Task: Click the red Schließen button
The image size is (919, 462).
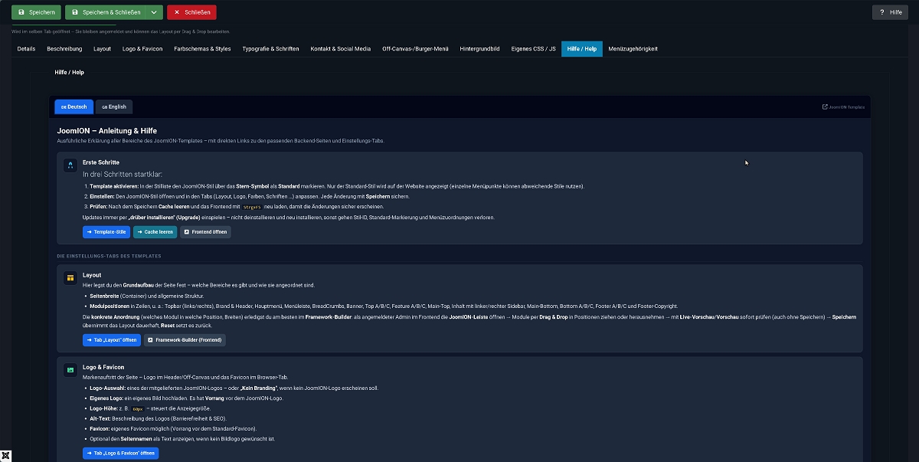Action: (x=191, y=12)
